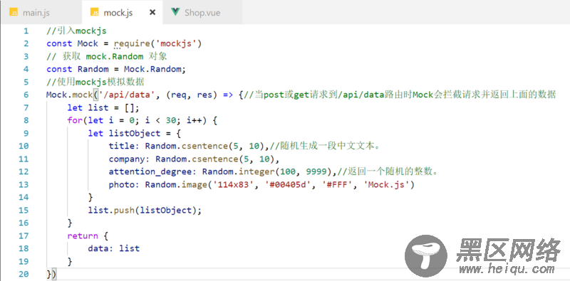
Task: Close the mock.js tab
Action: coord(152,13)
